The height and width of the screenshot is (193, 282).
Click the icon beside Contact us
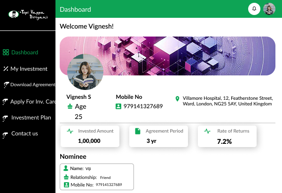point(5,135)
